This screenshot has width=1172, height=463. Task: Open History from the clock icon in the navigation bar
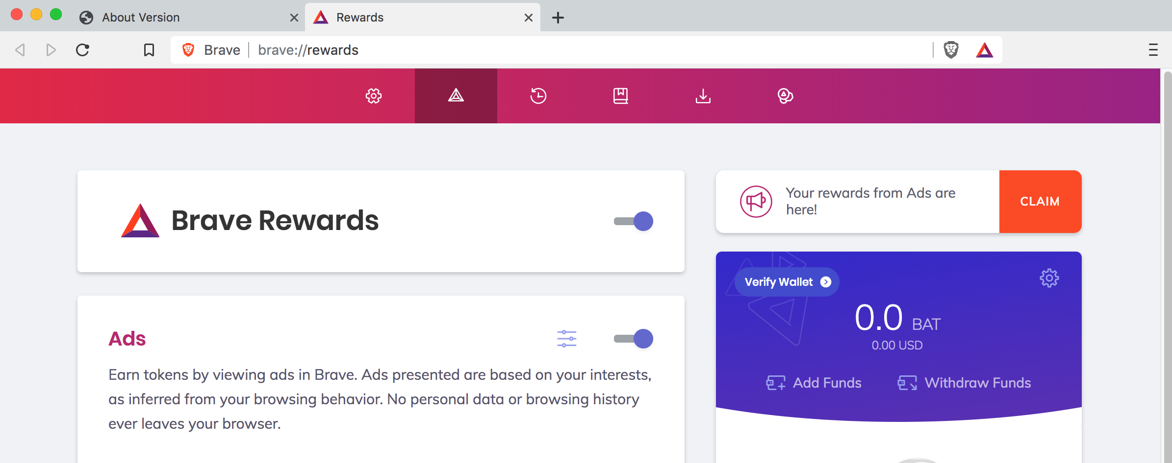click(538, 96)
